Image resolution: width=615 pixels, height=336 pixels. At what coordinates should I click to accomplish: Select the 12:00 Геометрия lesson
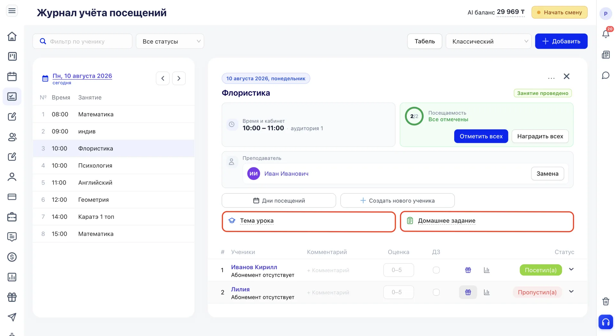[114, 200]
